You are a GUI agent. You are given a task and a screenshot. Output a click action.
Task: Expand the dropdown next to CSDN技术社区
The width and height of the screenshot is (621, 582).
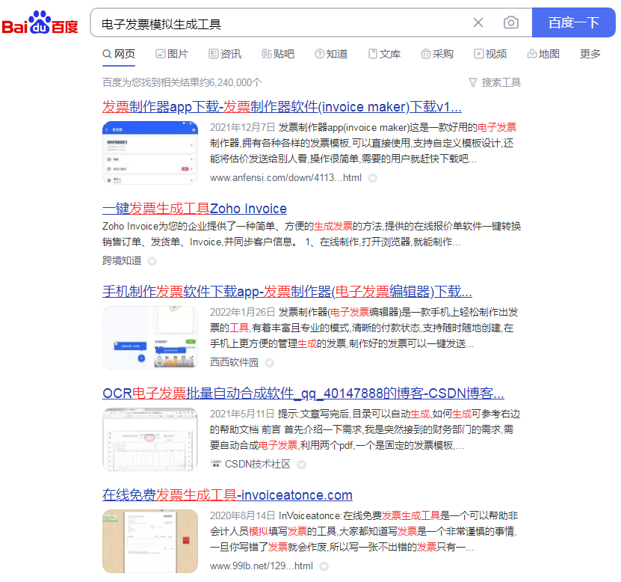pyautogui.click(x=301, y=465)
